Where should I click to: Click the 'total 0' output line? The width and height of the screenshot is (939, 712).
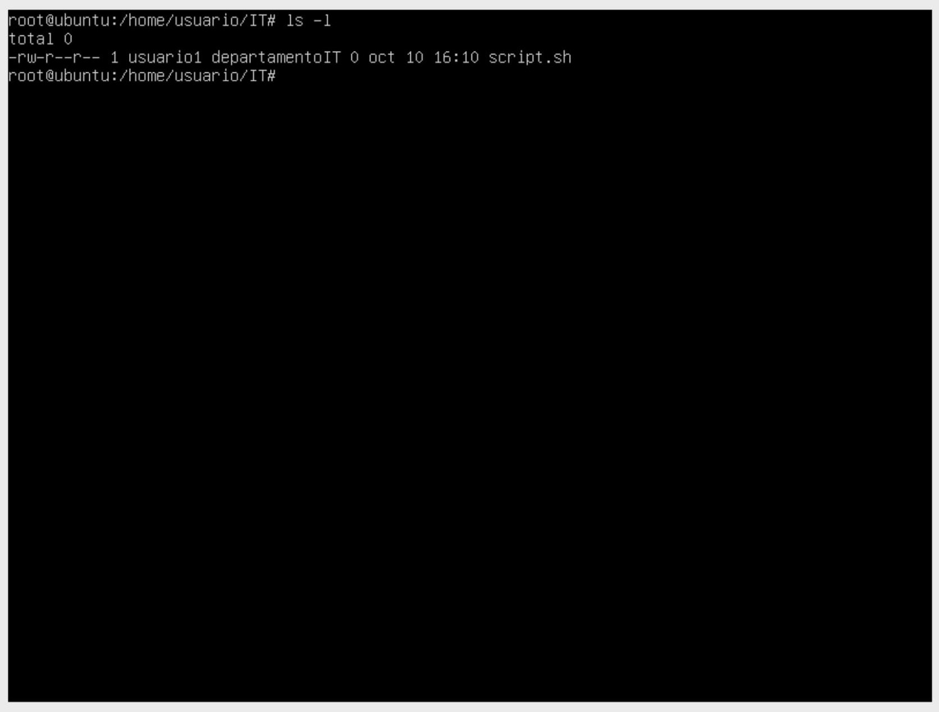40,39
